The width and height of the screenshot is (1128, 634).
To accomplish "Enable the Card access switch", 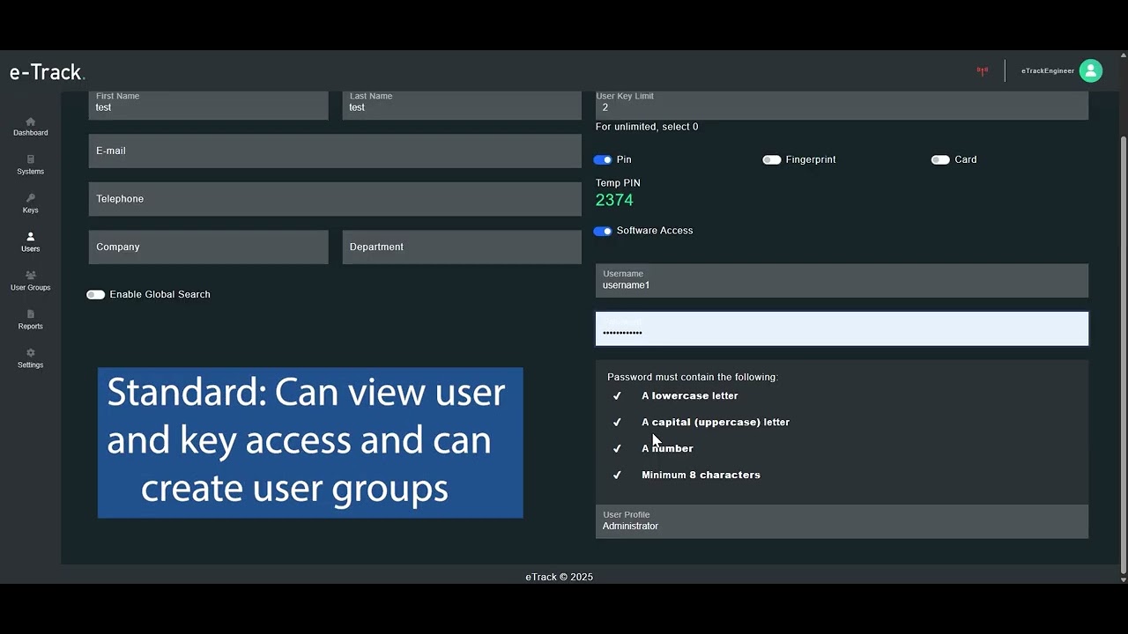I will pos(940,159).
